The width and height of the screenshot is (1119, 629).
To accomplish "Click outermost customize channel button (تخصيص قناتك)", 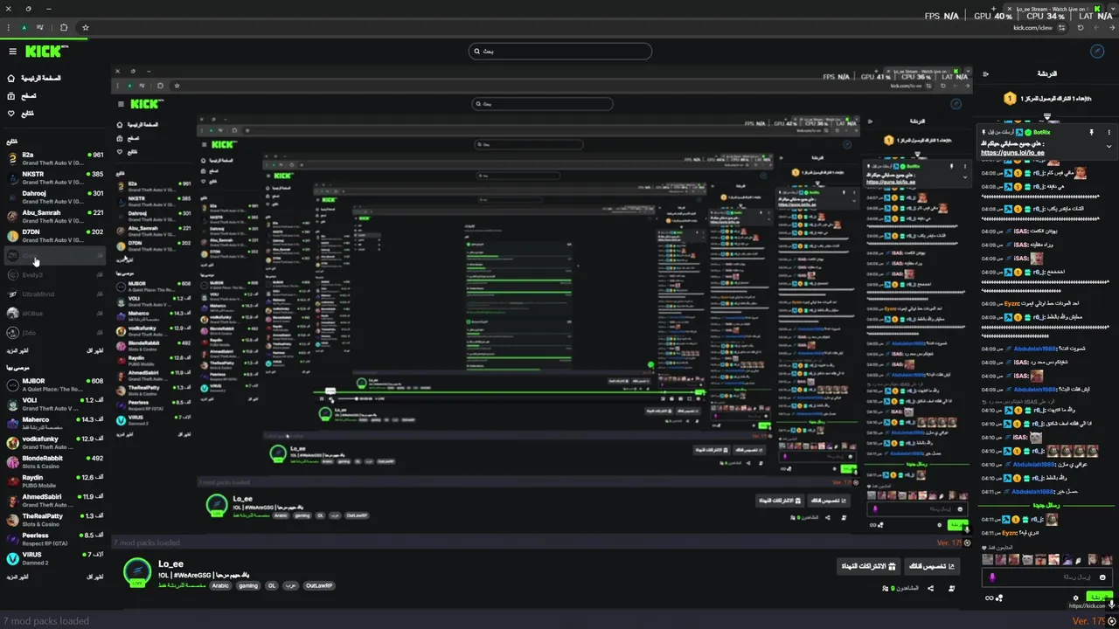I will [930, 567].
